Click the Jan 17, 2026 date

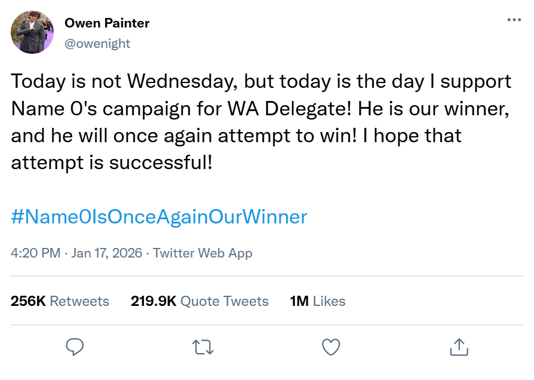click(x=107, y=253)
